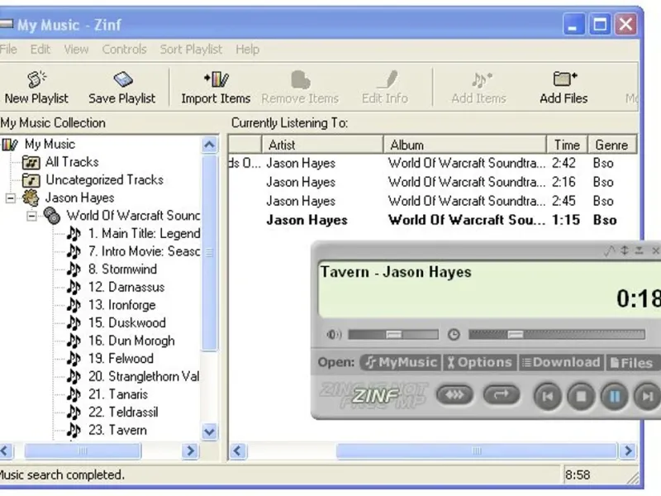The width and height of the screenshot is (661, 496).
Task: Select track 16. Dun Morogh
Action: (131, 341)
